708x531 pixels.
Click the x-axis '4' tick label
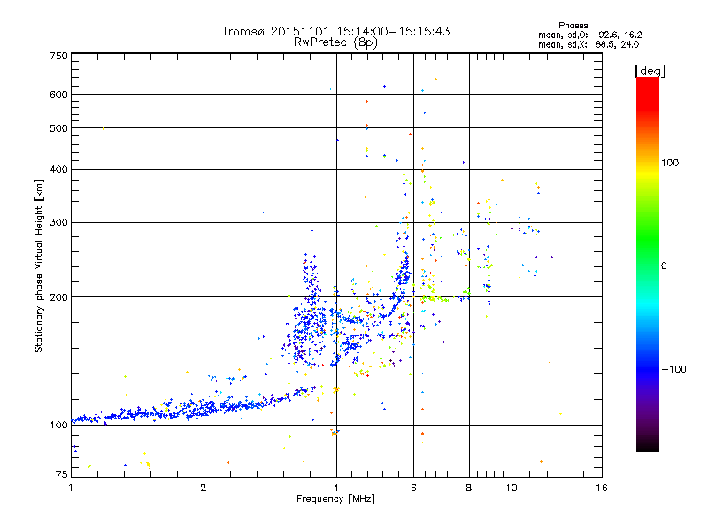[x=336, y=488]
